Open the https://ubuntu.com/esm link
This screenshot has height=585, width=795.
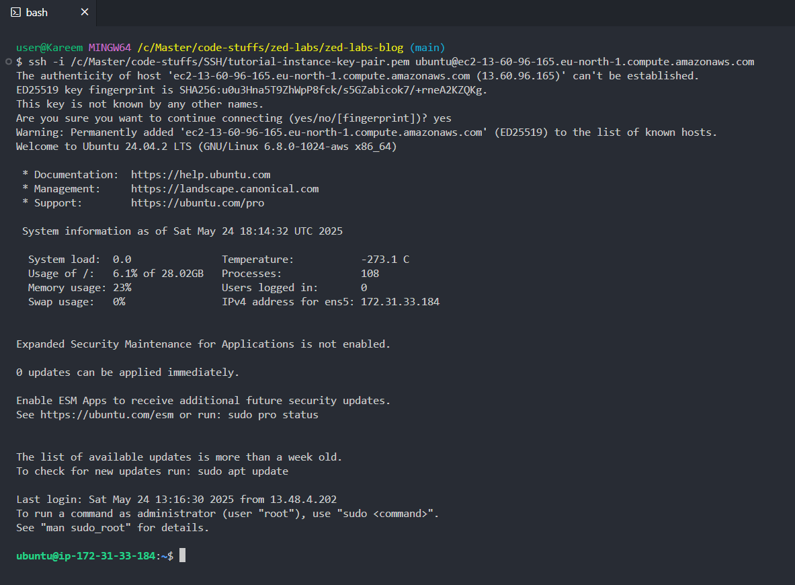click(107, 414)
